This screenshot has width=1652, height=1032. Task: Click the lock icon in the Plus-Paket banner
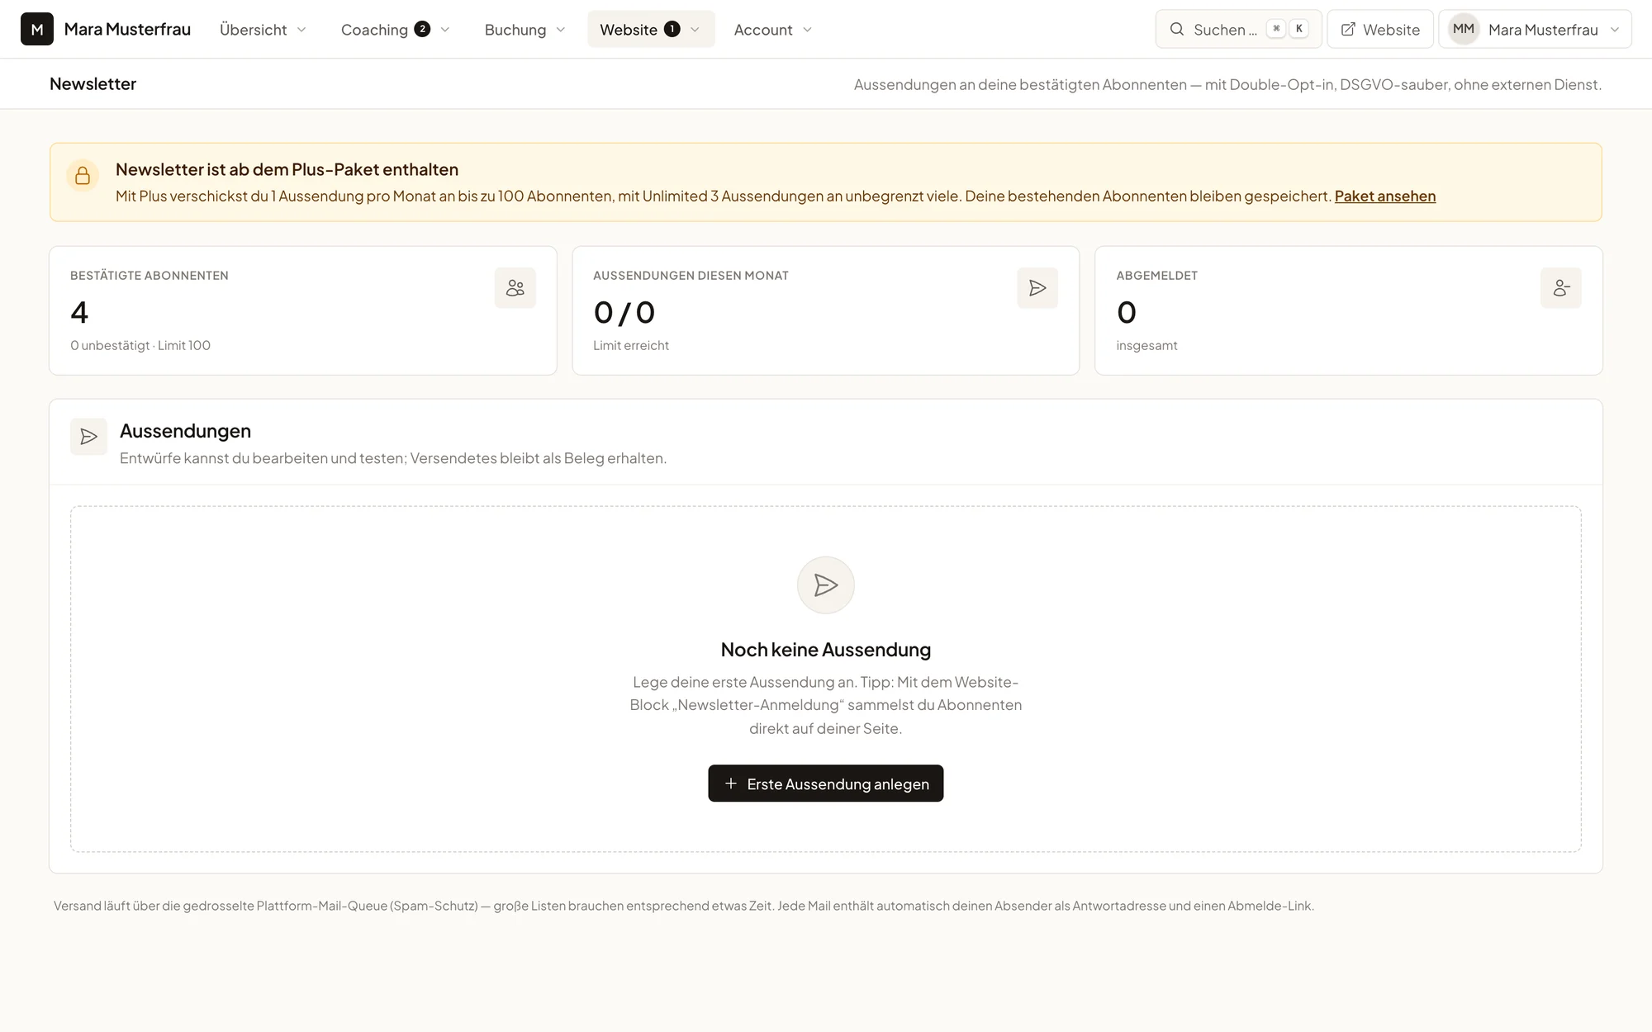click(83, 175)
